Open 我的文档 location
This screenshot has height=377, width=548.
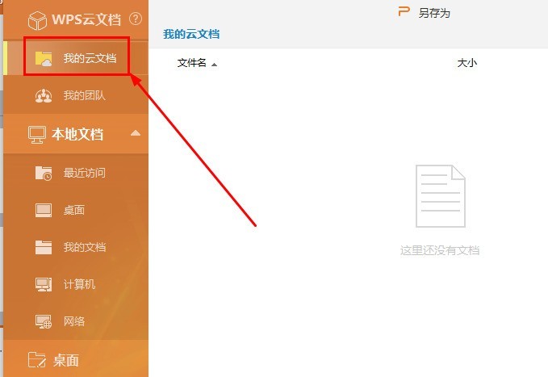pyautogui.click(x=76, y=247)
